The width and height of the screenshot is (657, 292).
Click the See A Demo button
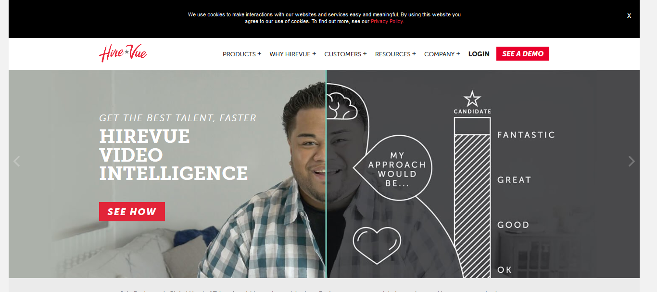523,54
